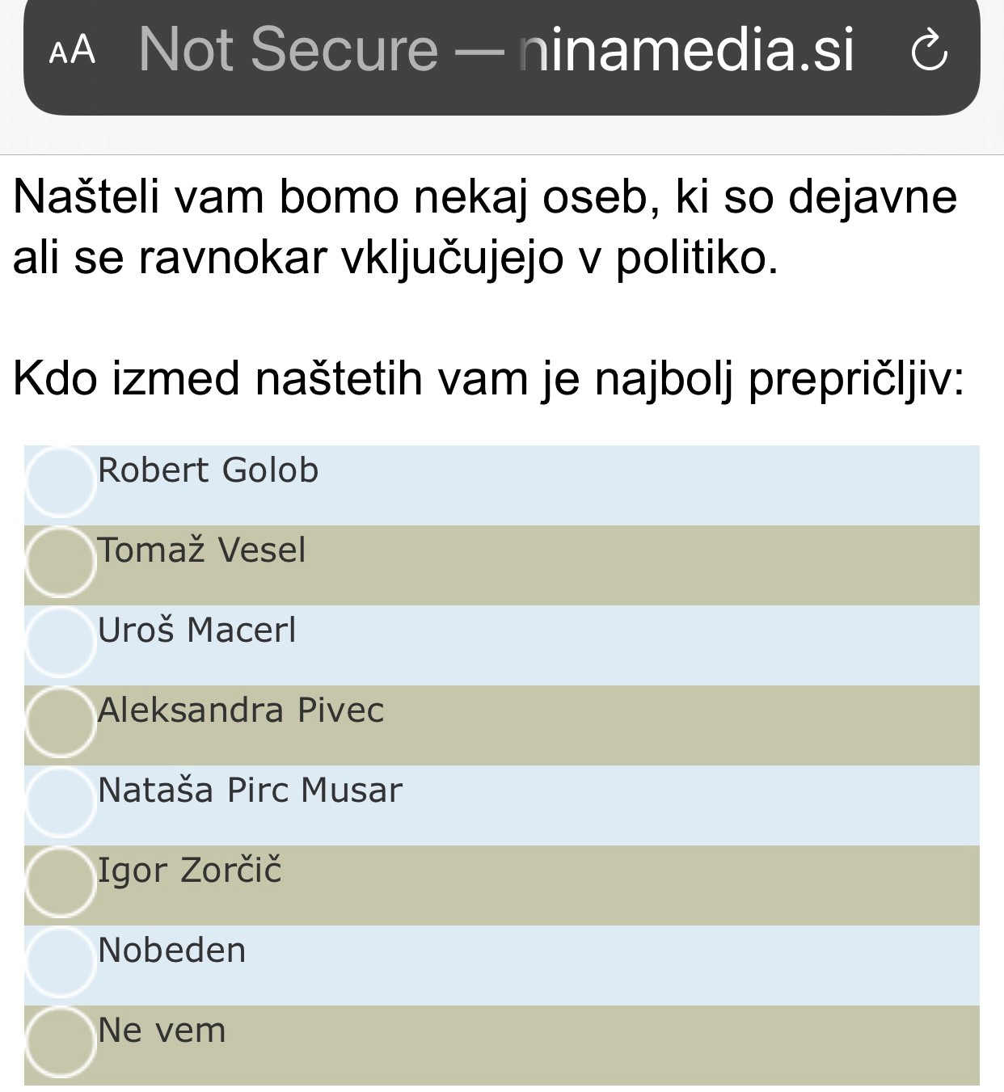Viewport: 1004px width, 1092px height.
Task: Tap the ninamedia.si address bar
Action: [x=687, y=49]
